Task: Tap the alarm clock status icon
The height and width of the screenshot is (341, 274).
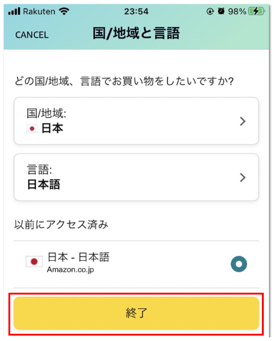Action: pos(221,11)
